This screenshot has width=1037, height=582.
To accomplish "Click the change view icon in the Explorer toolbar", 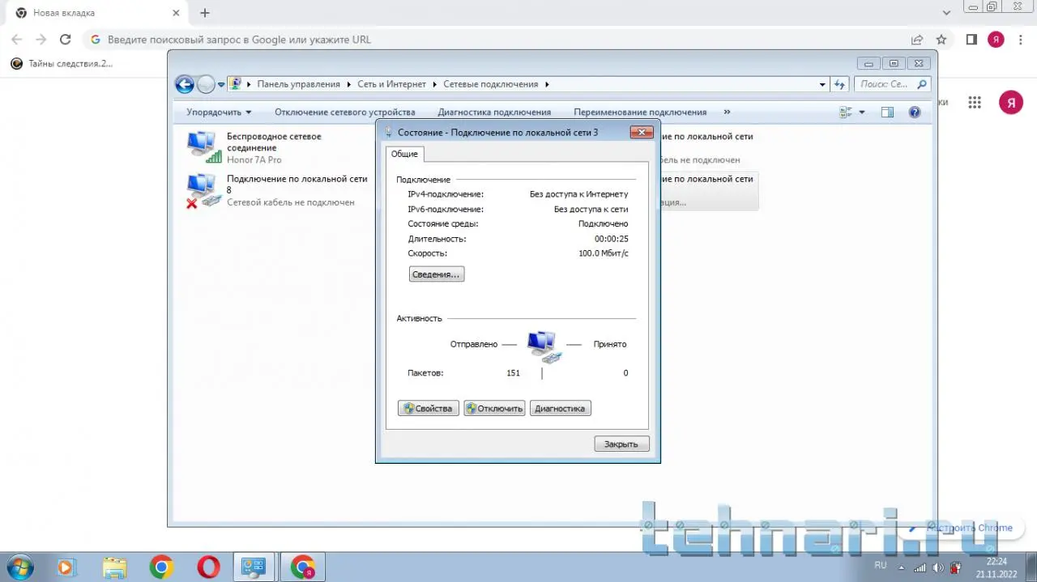I will tap(846, 113).
